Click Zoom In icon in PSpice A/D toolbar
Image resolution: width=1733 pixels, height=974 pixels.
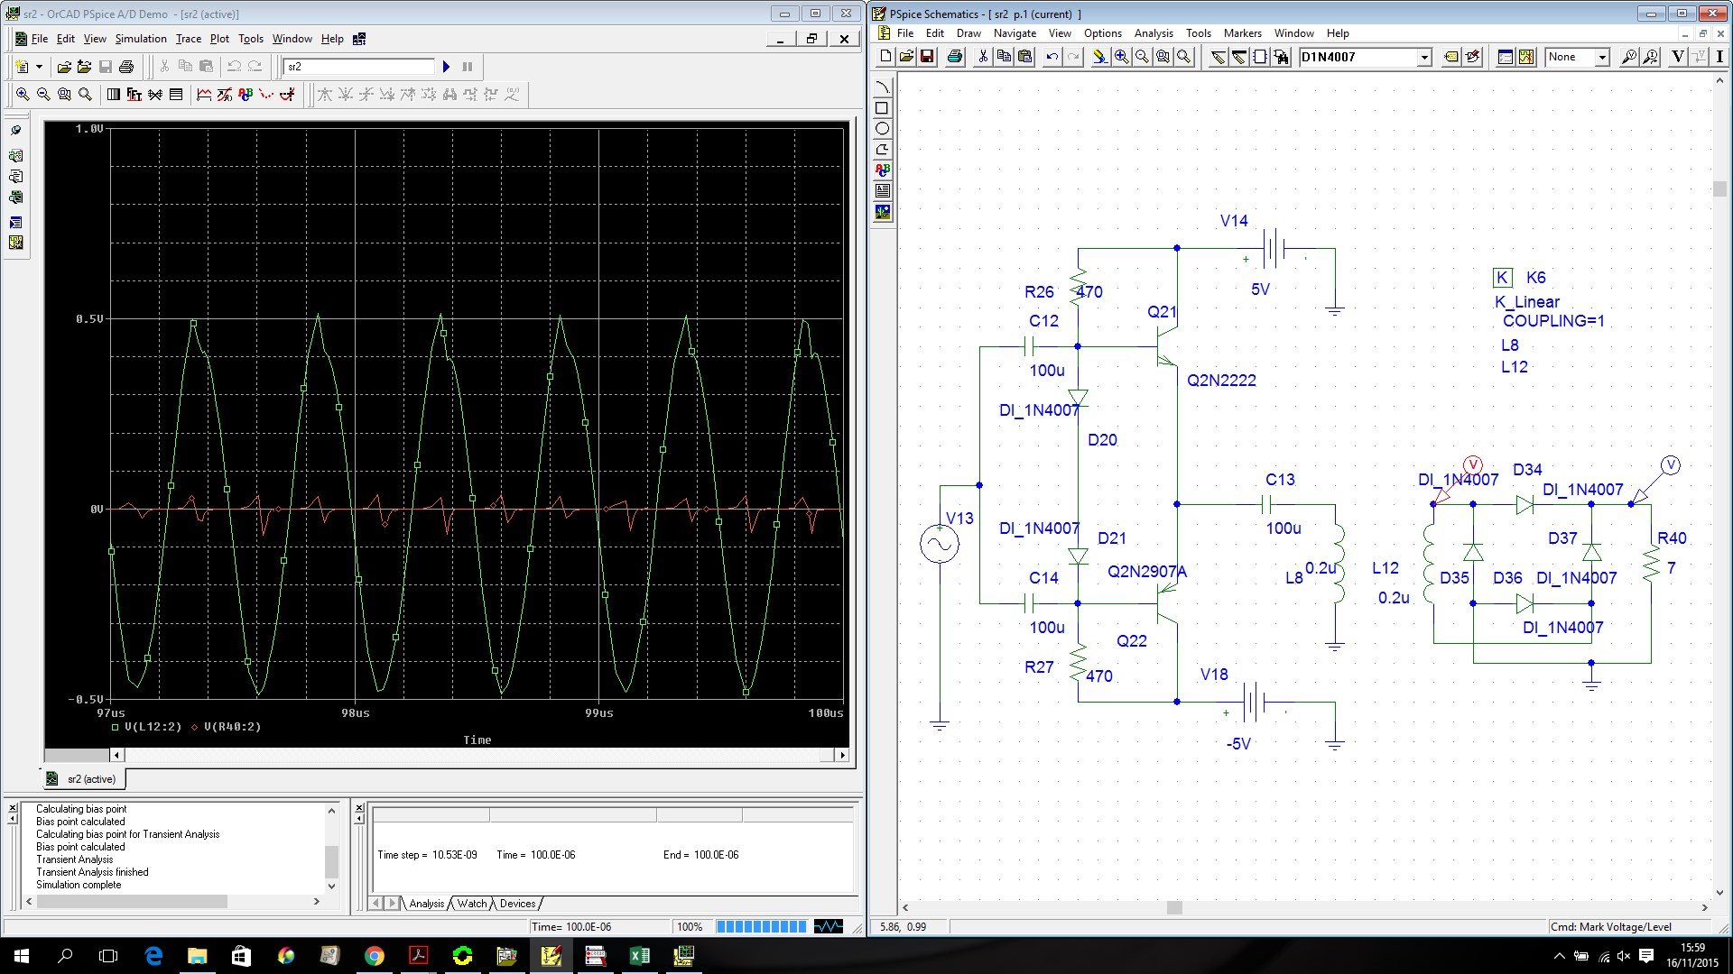[23, 95]
